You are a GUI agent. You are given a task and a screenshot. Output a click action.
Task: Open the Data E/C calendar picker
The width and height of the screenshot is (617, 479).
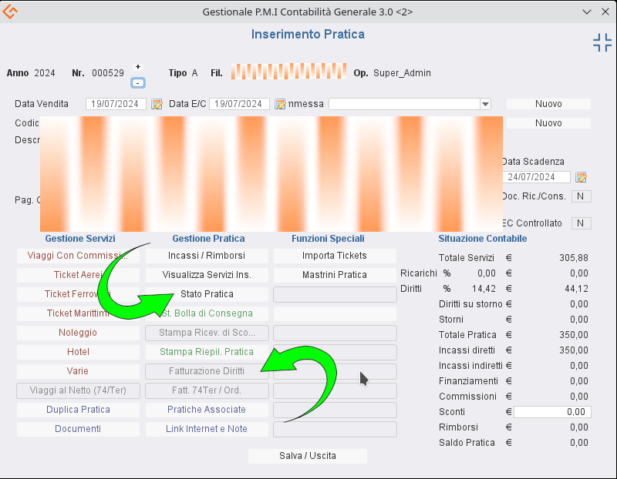(x=280, y=104)
